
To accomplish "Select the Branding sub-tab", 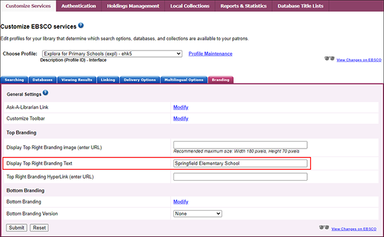I will [220, 79].
